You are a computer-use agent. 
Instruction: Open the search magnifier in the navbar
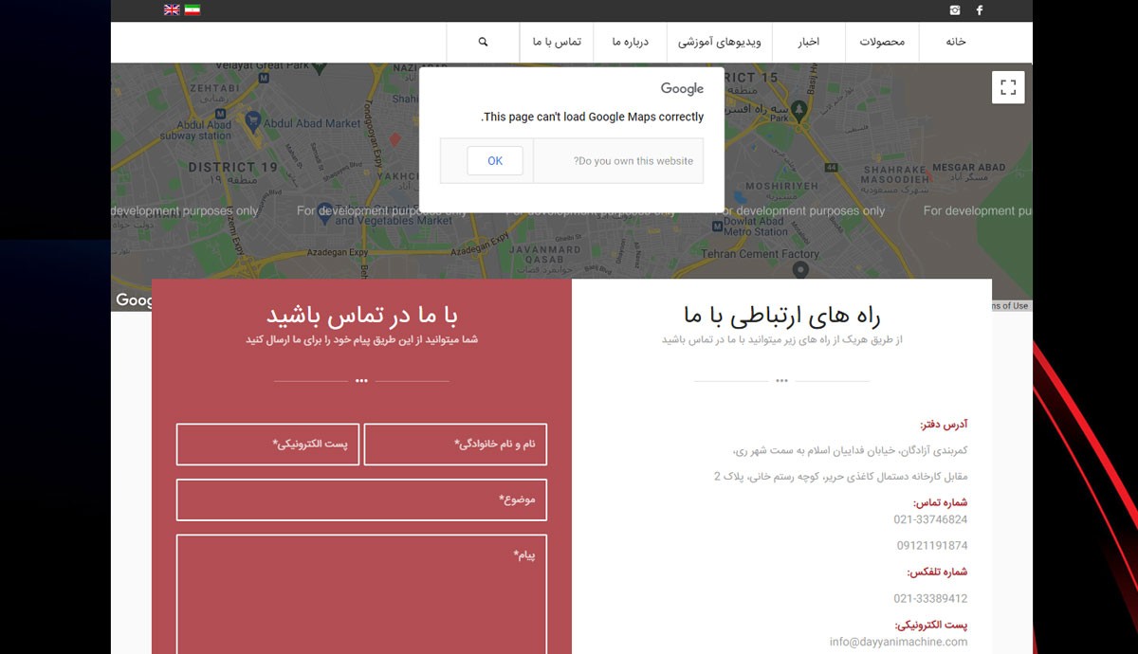(484, 42)
